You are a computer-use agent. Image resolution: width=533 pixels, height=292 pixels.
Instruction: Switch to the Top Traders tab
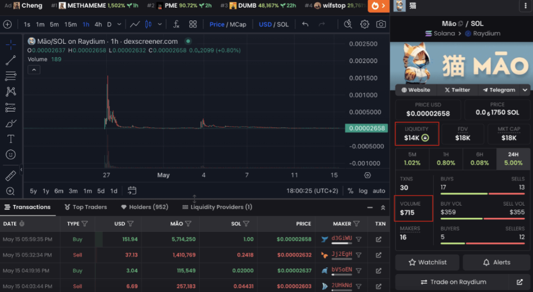[x=86, y=207]
